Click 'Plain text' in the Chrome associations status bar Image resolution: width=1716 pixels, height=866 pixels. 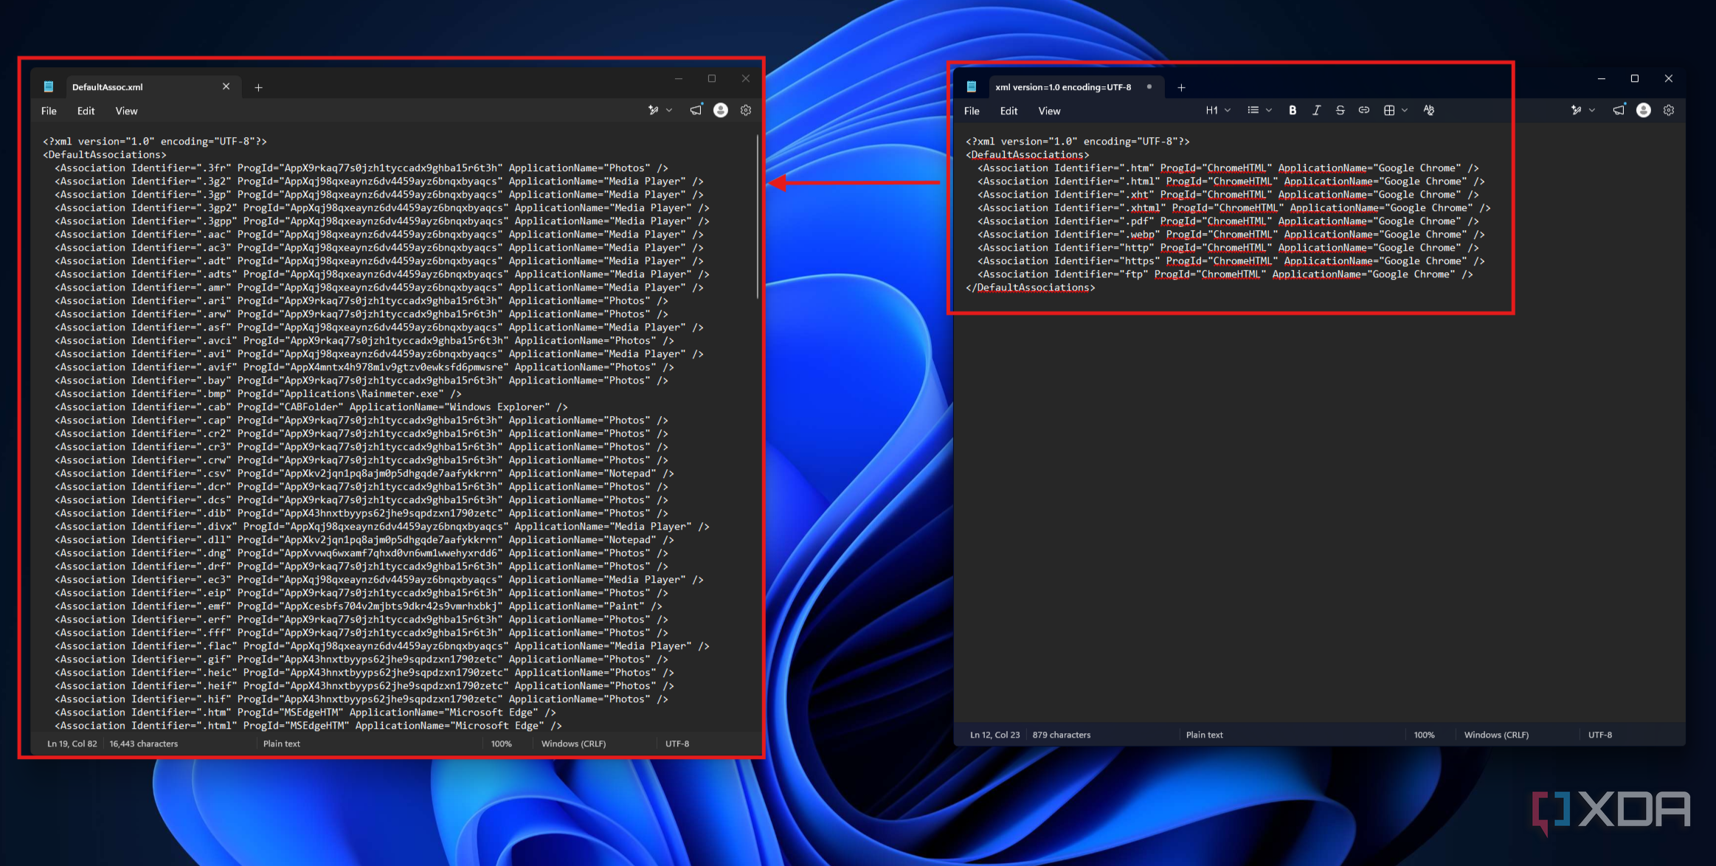point(1205,735)
